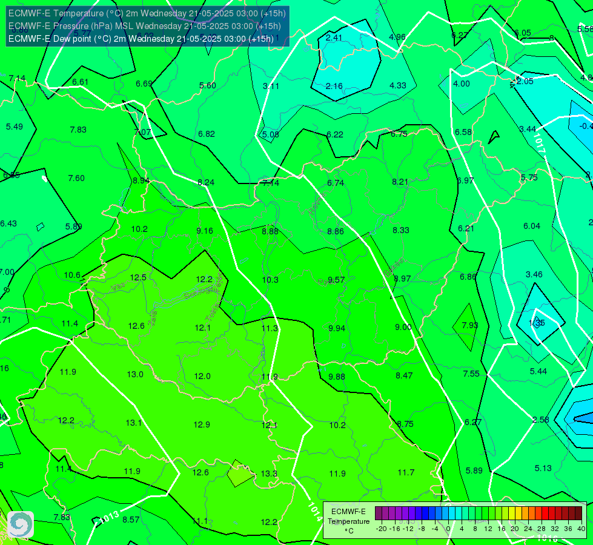
Task: Click the 9.57 temperature value
Action: [x=336, y=280]
